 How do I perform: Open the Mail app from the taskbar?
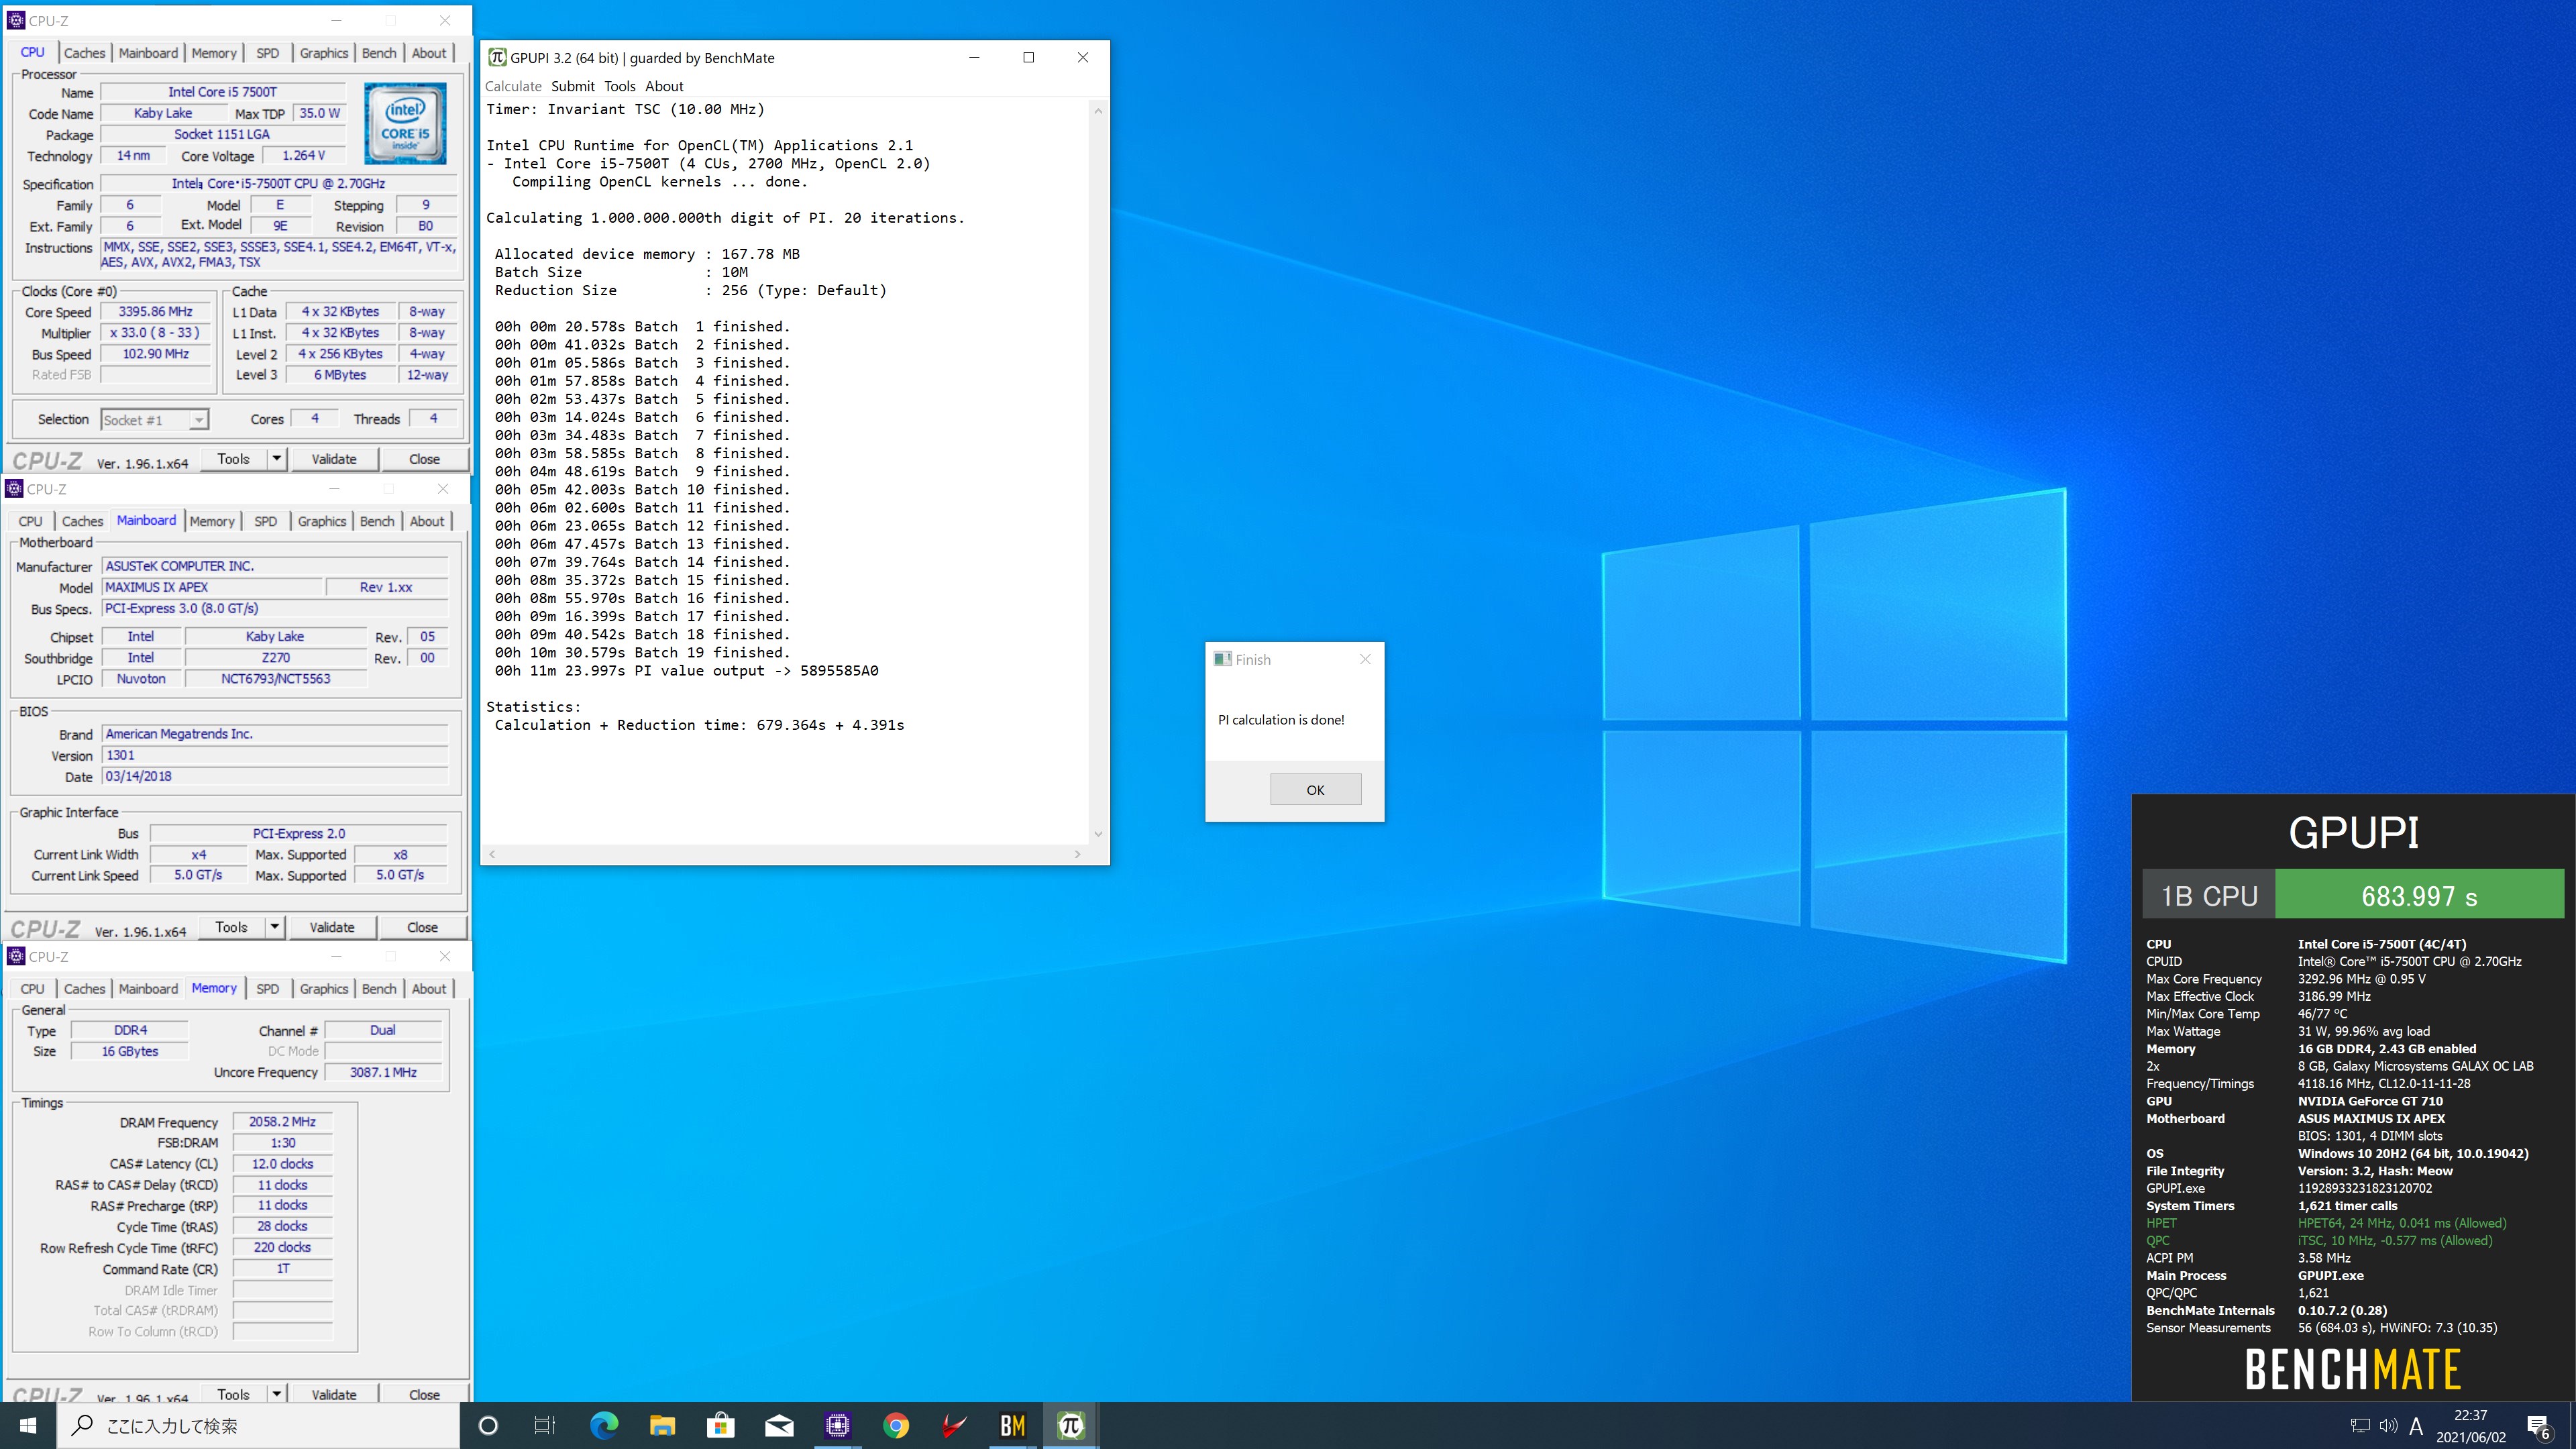click(x=779, y=1425)
